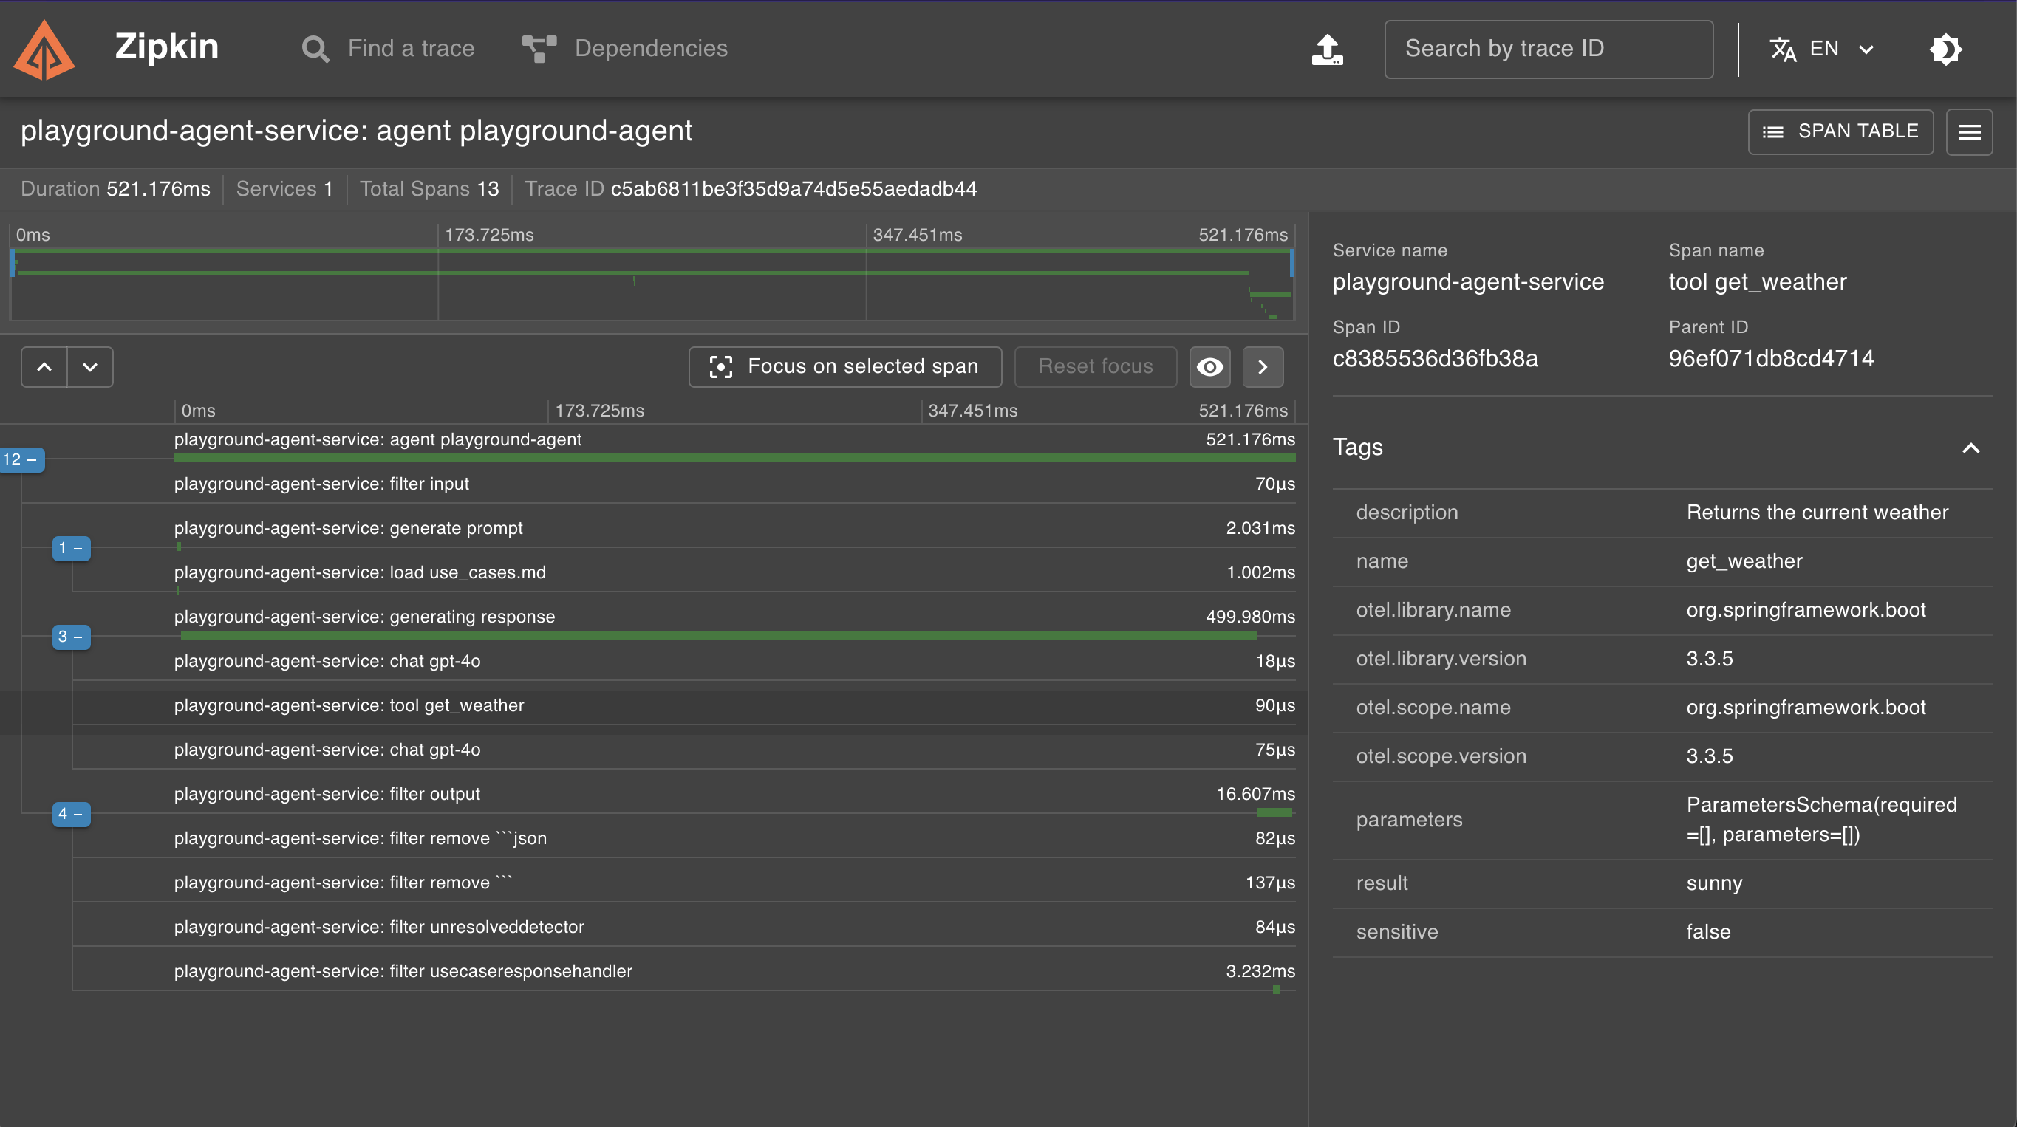Collapse the root node badge 12

(21, 459)
